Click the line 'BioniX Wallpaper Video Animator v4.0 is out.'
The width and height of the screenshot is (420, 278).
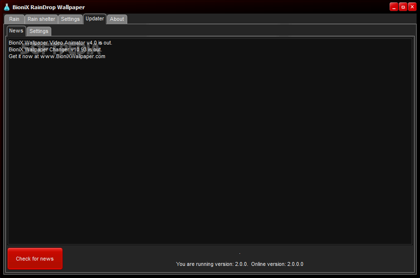60,43
